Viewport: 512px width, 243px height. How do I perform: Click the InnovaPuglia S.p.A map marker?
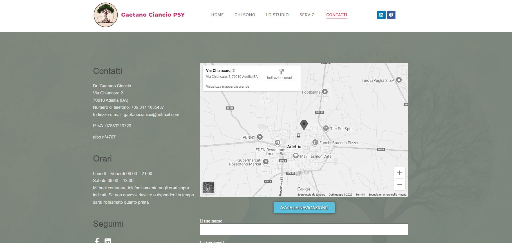click(x=399, y=80)
